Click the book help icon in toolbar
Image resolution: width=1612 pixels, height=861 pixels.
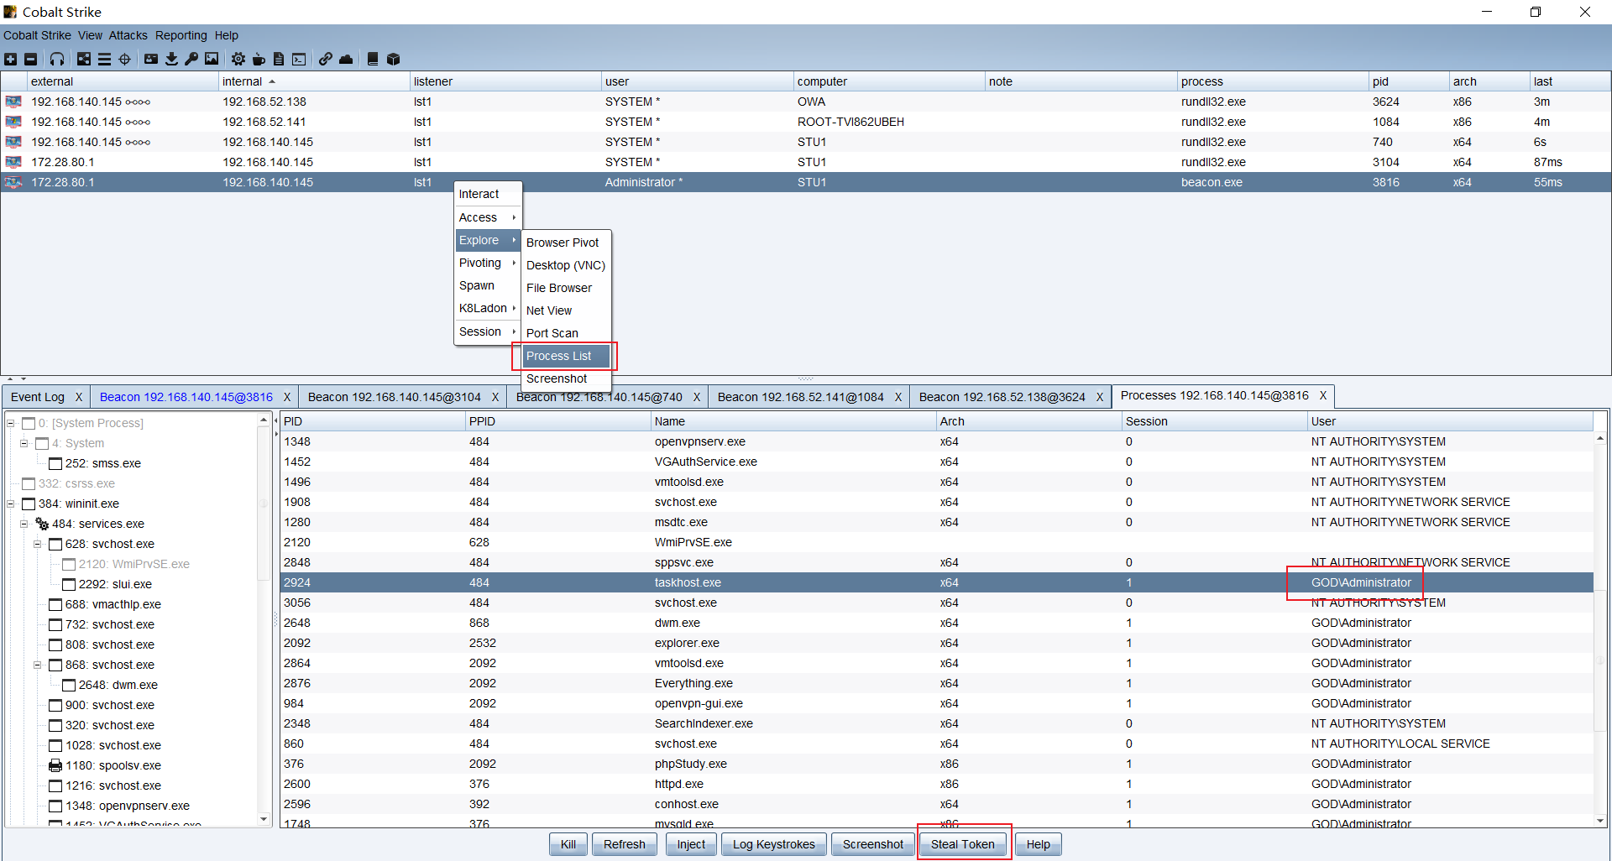pos(373,59)
